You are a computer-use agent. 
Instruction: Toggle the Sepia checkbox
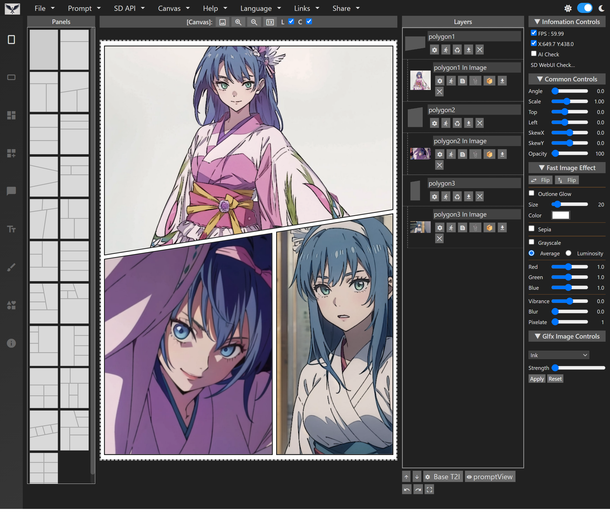click(x=532, y=228)
